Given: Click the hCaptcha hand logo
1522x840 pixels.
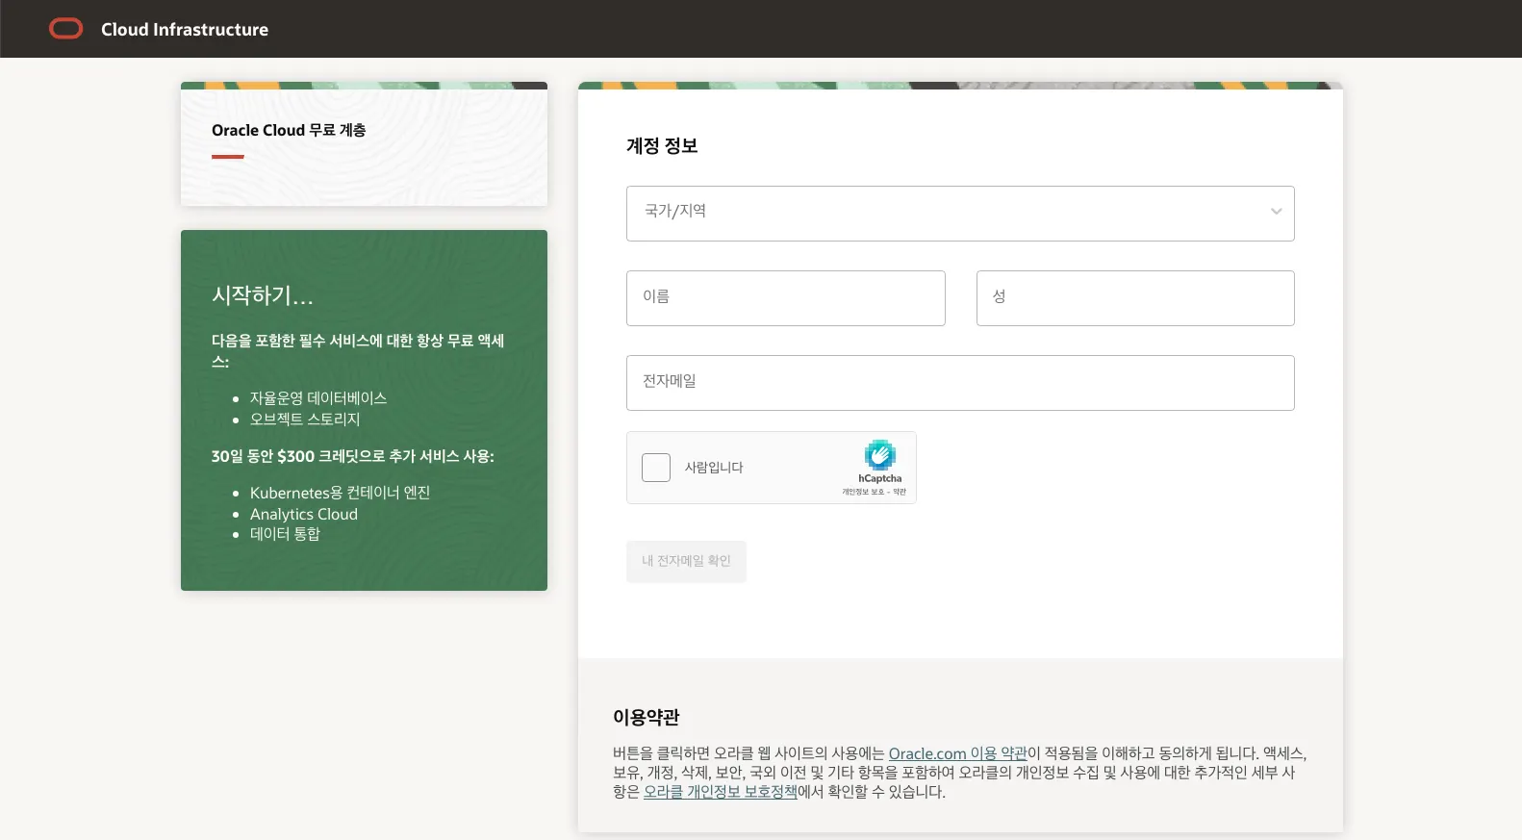Looking at the screenshot, I should [x=879, y=455].
